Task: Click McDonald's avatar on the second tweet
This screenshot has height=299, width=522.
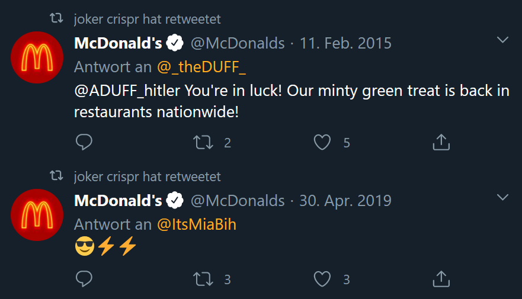Action: coord(37,215)
